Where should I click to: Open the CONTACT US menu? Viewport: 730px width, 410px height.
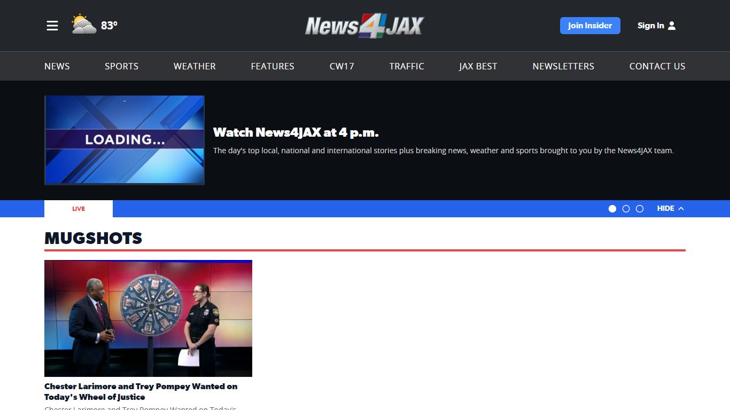[x=657, y=66]
